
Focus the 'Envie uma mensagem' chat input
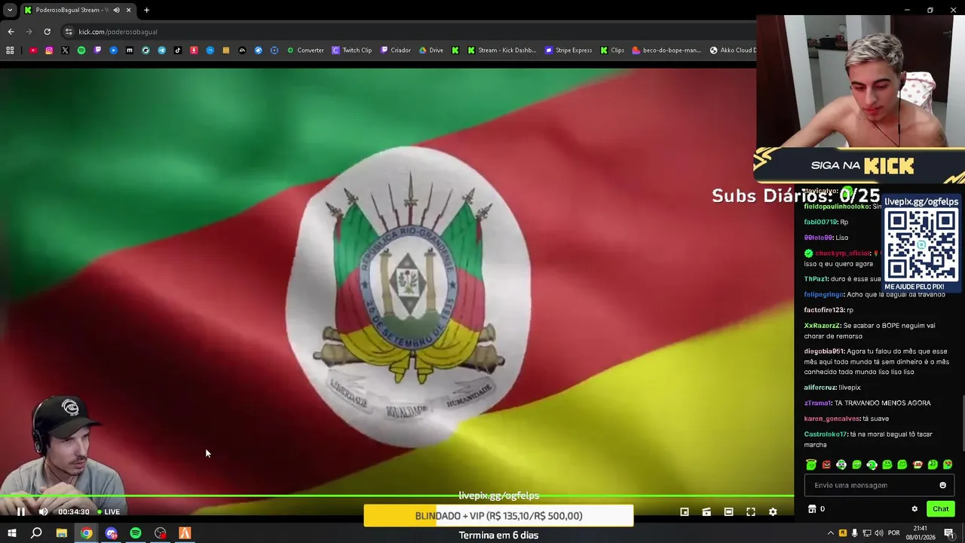(x=879, y=485)
